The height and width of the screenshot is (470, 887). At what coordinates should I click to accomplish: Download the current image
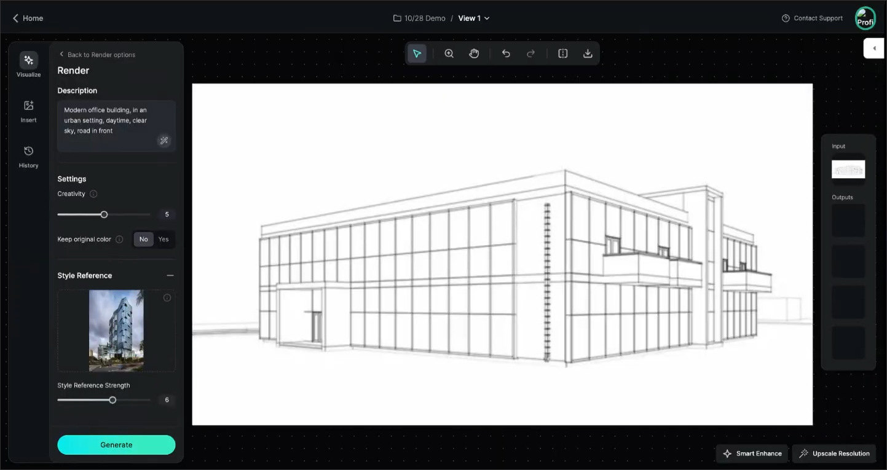point(588,53)
